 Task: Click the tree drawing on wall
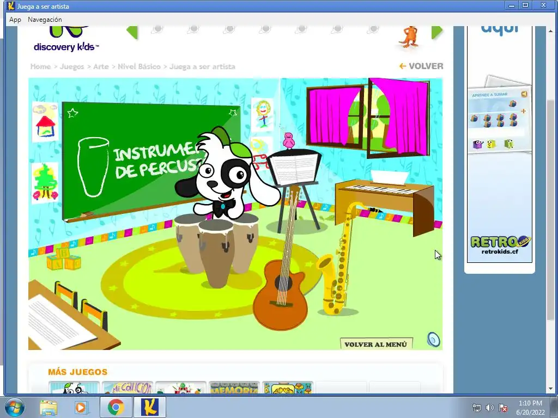click(45, 183)
